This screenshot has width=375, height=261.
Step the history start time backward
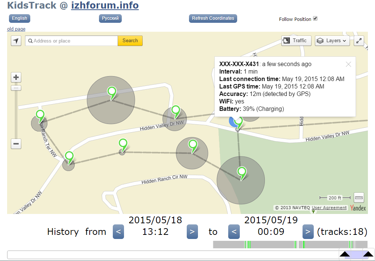(118, 232)
